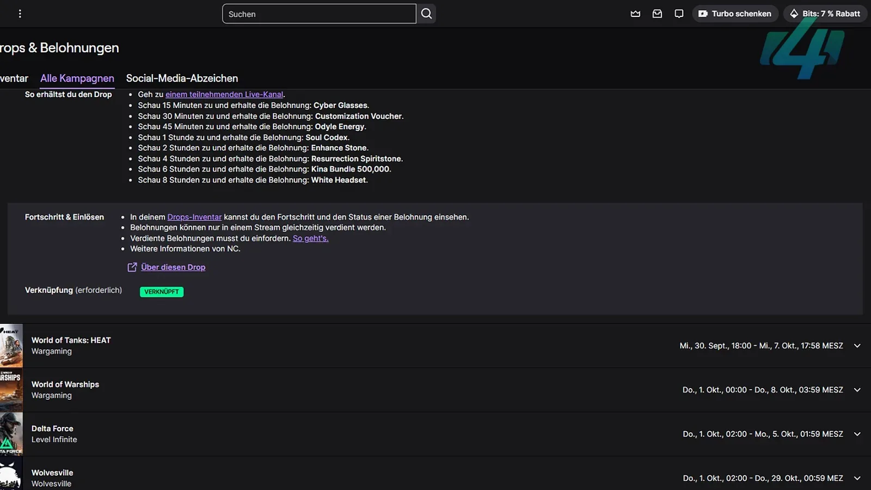
Task: Click the Level Infinite publisher text
Action: [x=54, y=439]
